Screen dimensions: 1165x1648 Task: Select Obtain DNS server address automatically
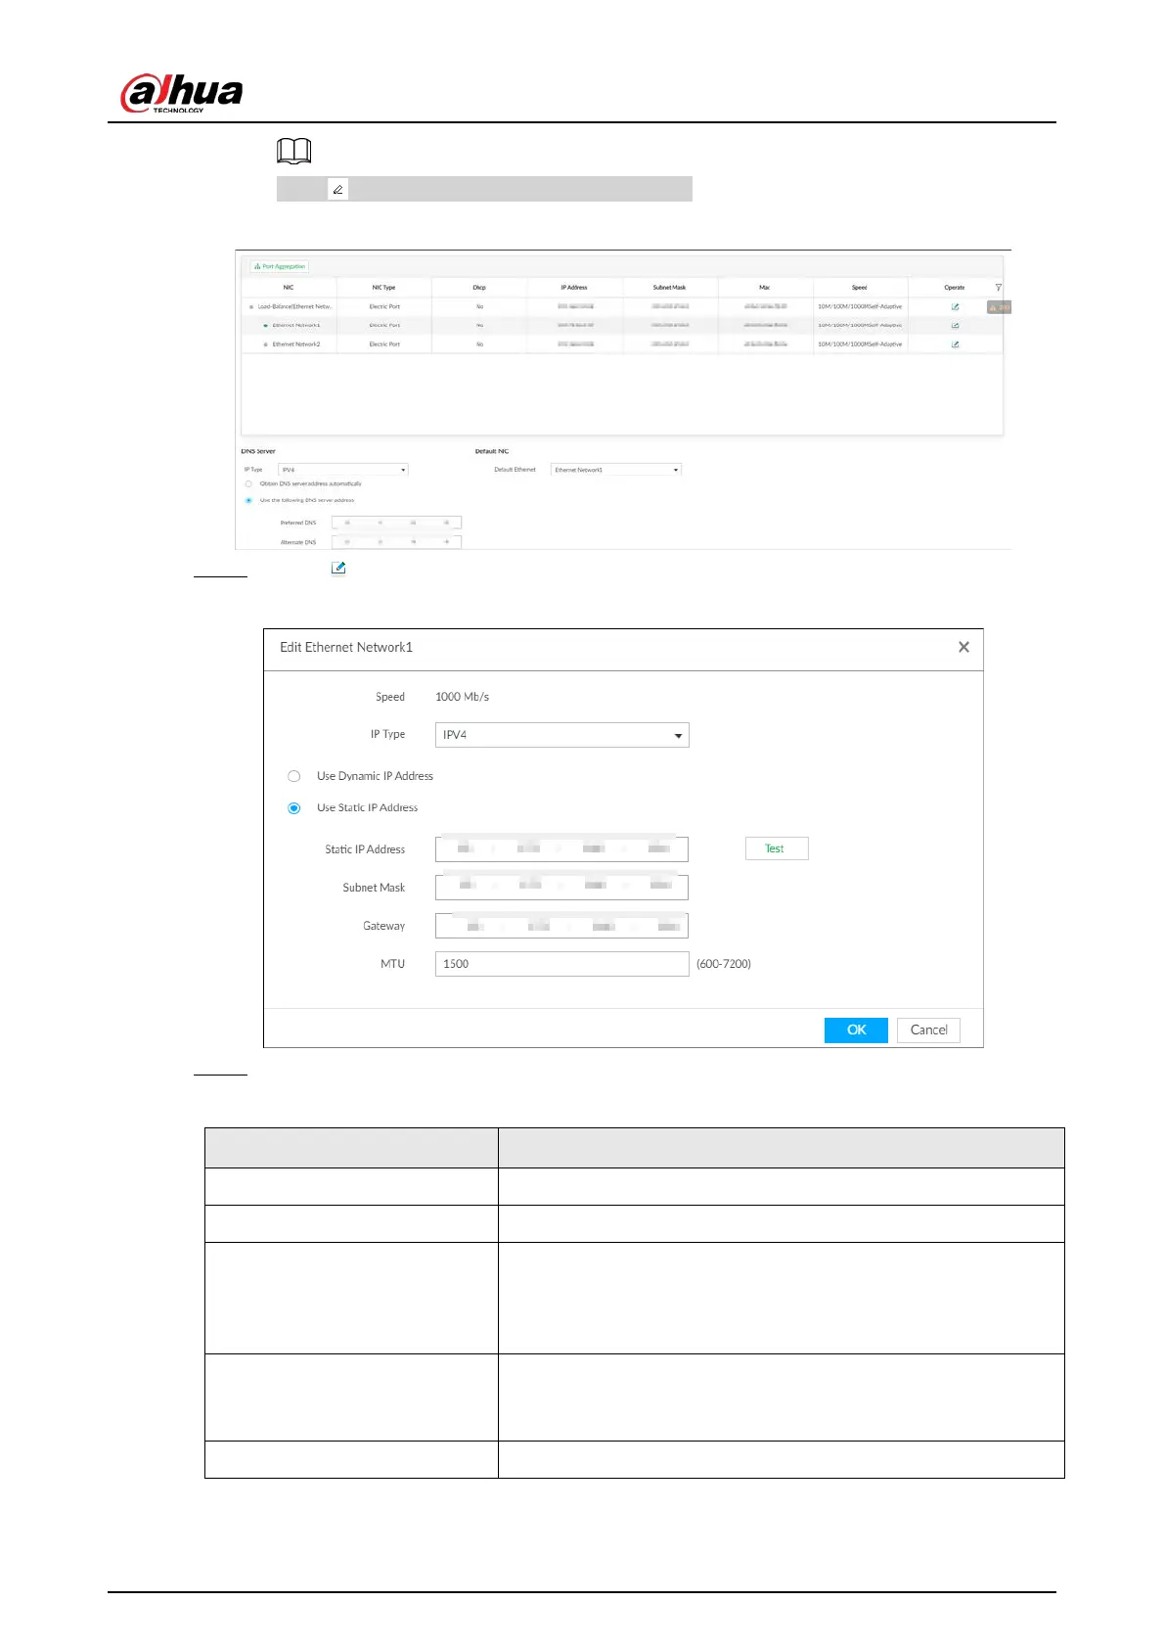pyautogui.click(x=248, y=483)
